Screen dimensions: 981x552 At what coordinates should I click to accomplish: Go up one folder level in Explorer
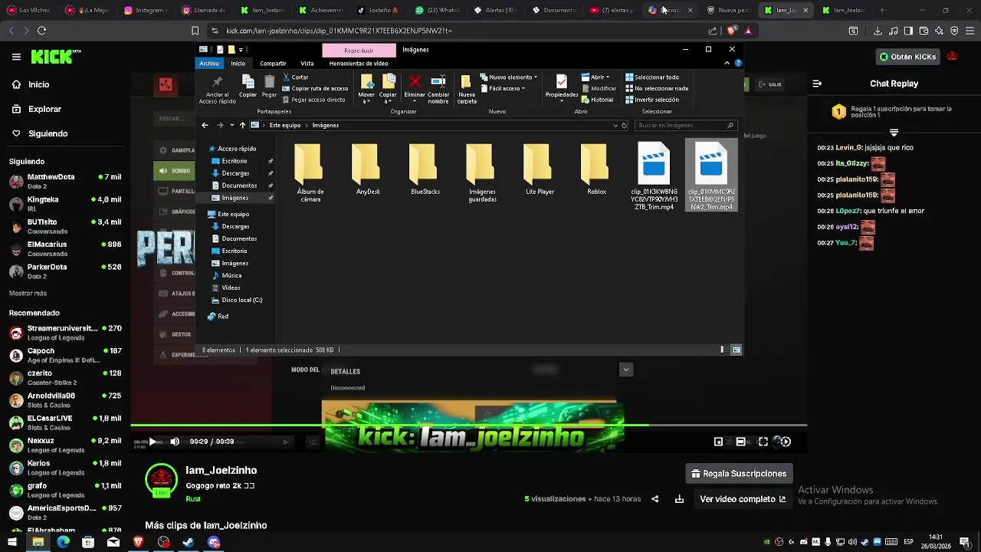click(242, 125)
